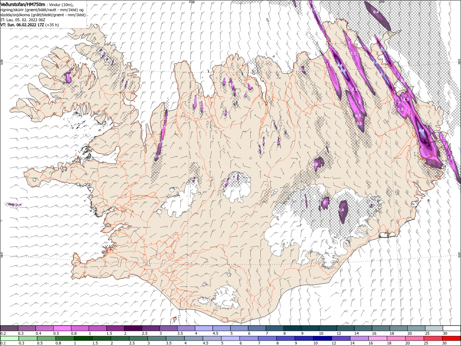The image size is (461, 346).
Task: Click the '64N' latitude label on right edge
Action: coord(459,254)
